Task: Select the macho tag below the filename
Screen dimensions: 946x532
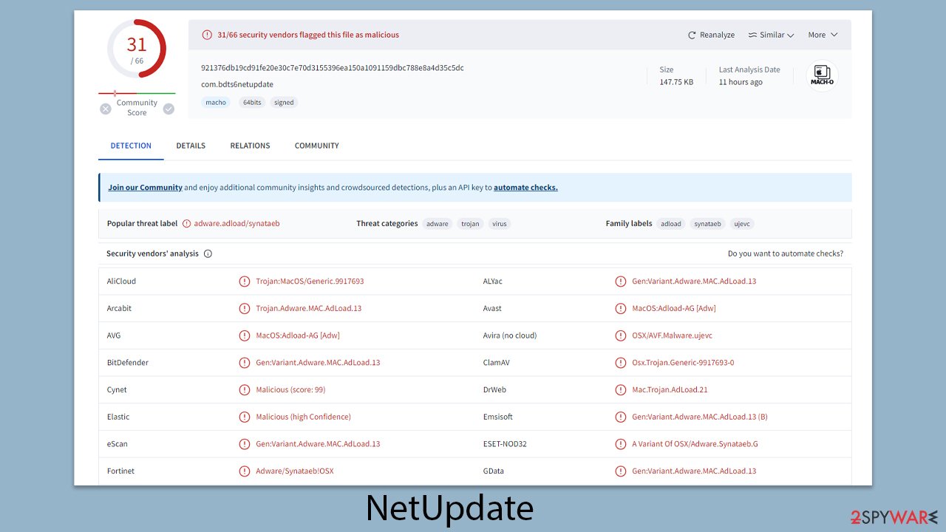Action: [216, 102]
